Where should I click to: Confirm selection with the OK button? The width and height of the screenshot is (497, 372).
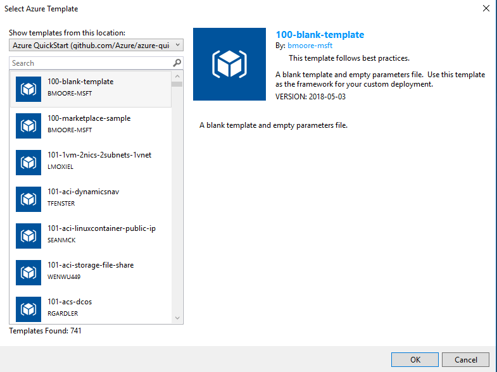pyautogui.click(x=415, y=359)
